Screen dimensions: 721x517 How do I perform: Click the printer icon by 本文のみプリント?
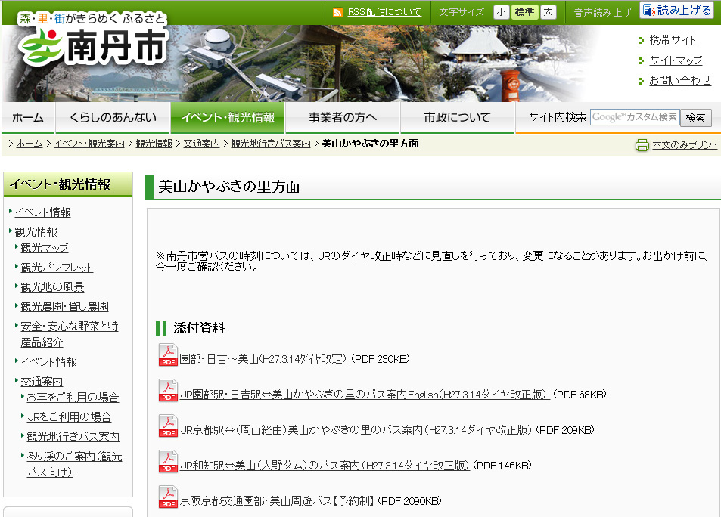[x=642, y=145]
